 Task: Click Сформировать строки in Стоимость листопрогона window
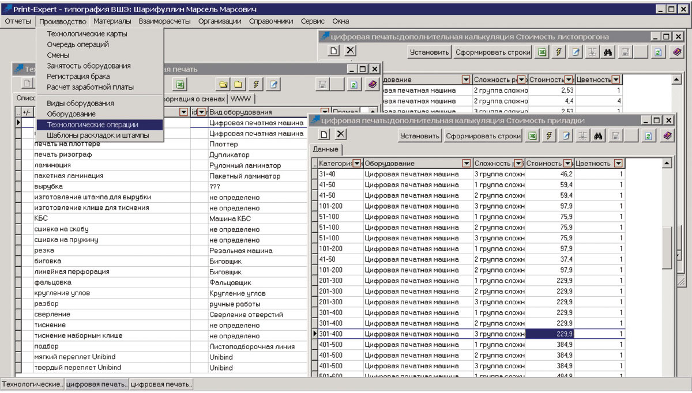(x=492, y=52)
